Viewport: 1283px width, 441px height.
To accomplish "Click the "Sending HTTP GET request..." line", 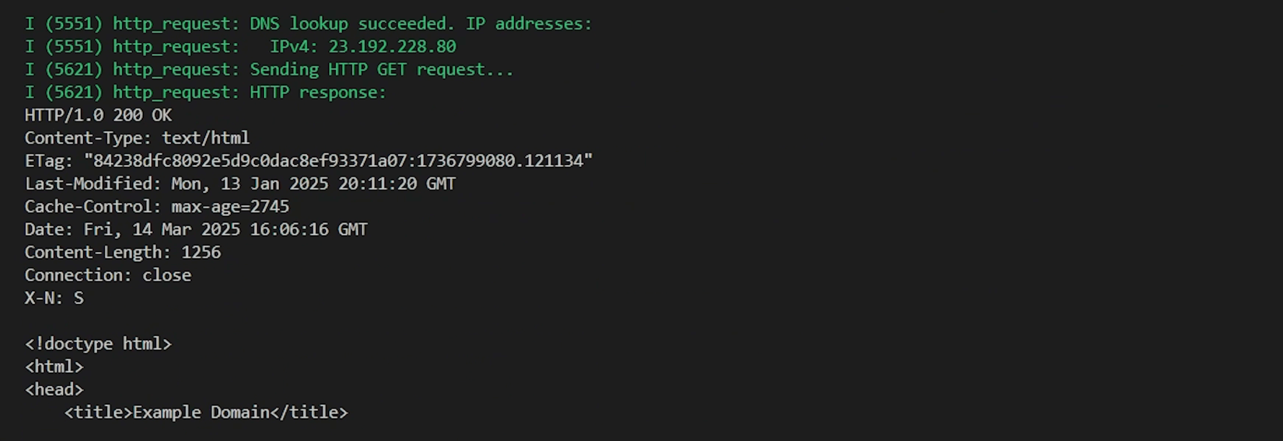I will point(381,70).
